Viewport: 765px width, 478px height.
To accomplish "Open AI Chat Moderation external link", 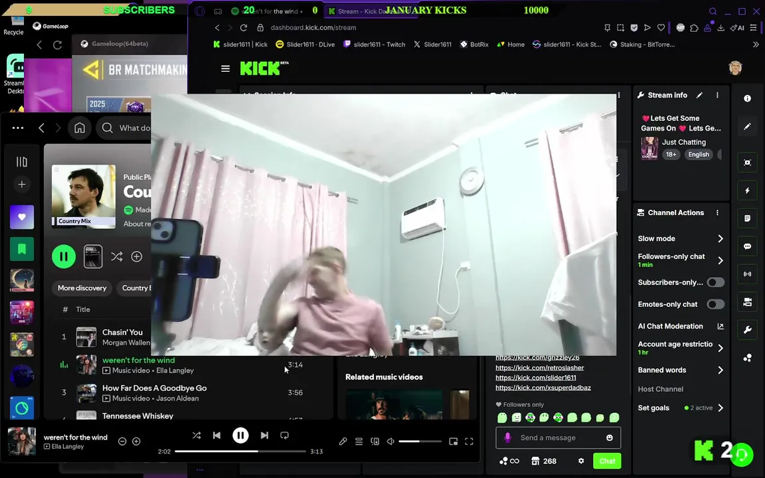I will click(x=720, y=327).
